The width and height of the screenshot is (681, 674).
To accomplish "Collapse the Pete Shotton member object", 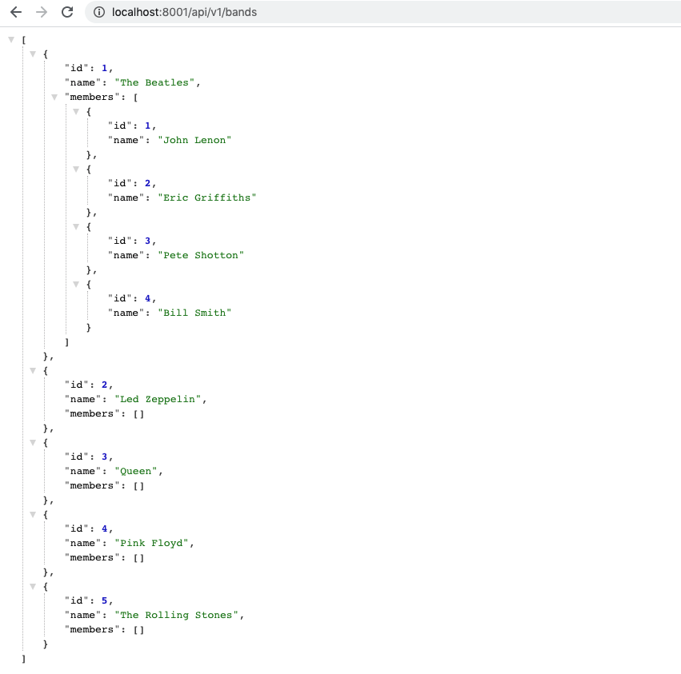I will [x=76, y=226].
